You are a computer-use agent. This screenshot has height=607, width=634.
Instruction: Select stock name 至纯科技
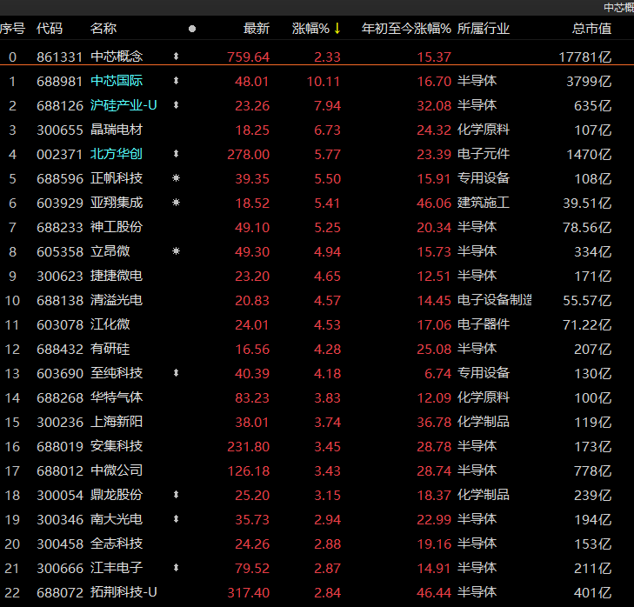click(117, 373)
